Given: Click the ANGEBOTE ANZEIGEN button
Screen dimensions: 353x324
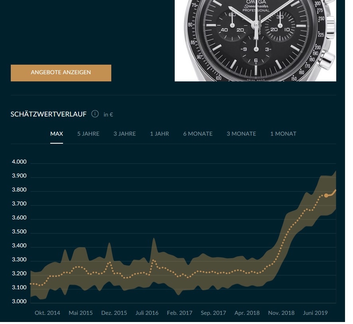Looking at the screenshot, I should pos(61,73).
